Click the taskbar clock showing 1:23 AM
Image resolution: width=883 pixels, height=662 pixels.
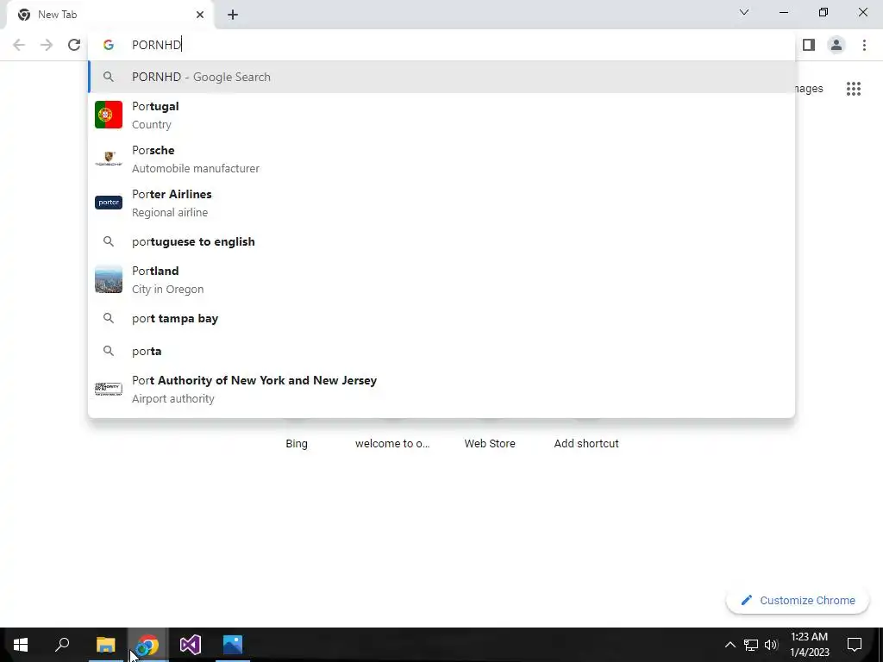click(809, 645)
